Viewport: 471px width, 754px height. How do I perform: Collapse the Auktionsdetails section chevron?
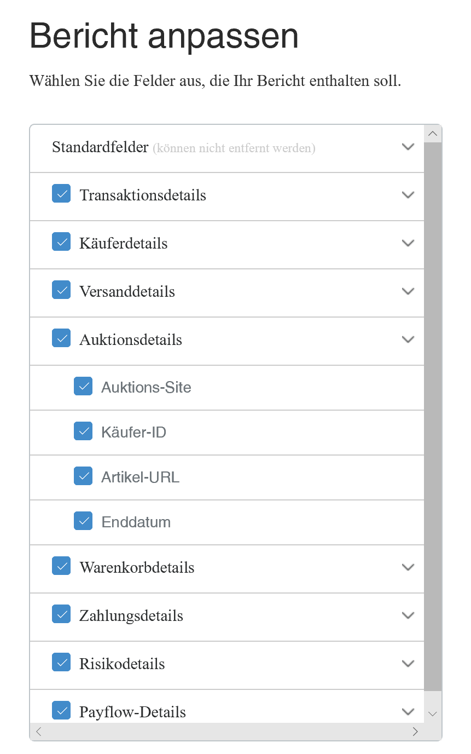(x=408, y=339)
